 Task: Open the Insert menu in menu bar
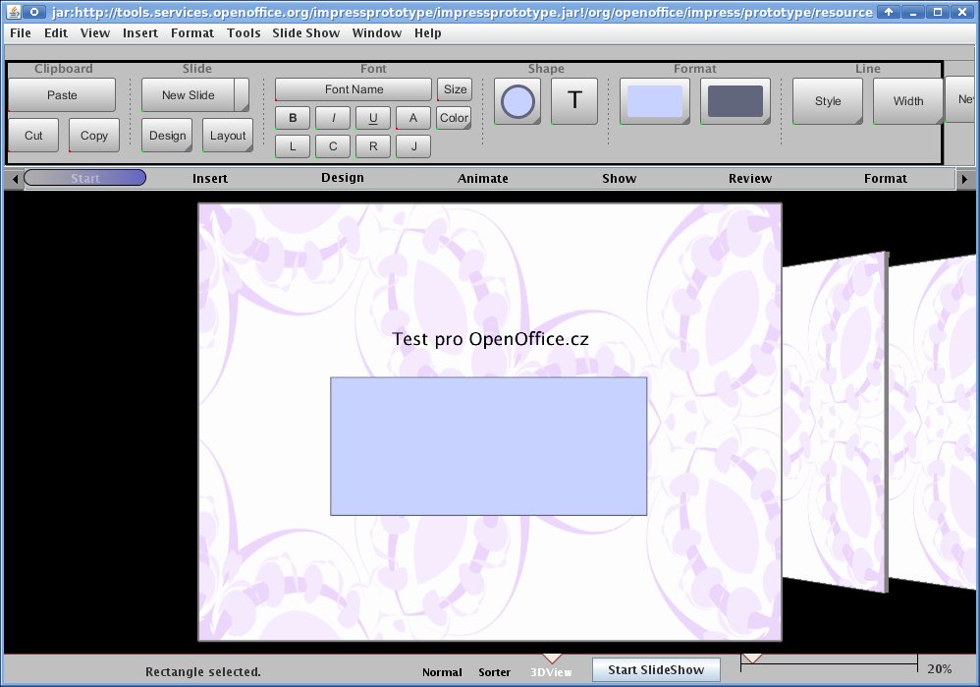click(140, 33)
